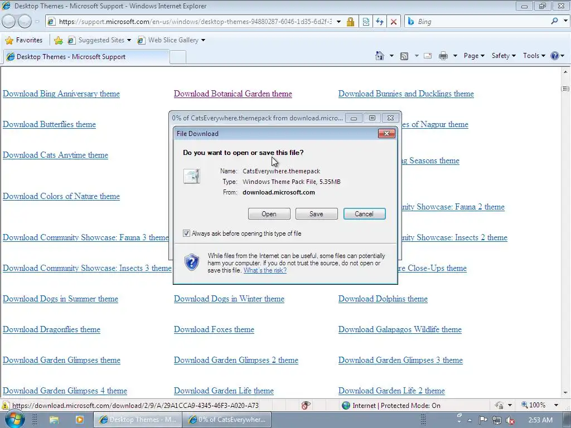Show hidden tray icons arrow
Screen dimensions: 571x428
click(470, 420)
